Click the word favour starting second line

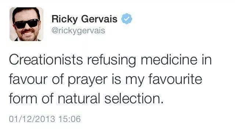tap(28, 79)
